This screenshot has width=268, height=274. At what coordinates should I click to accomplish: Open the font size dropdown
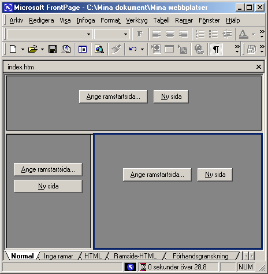tap(125, 34)
